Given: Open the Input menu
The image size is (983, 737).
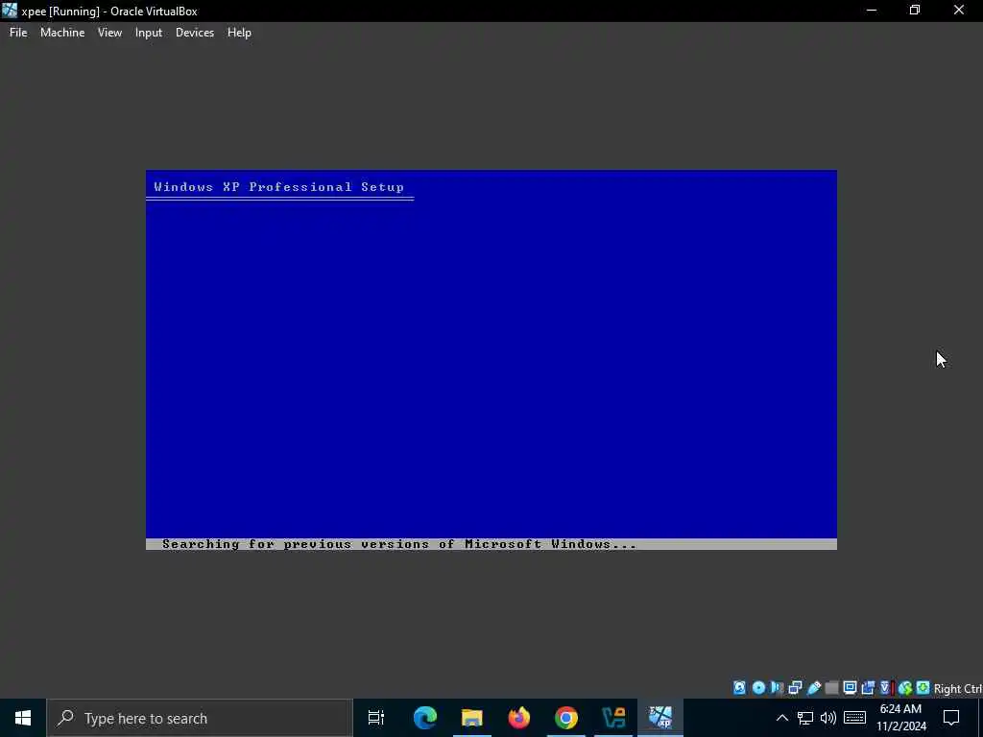Looking at the screenshot, I should click(x=149, y=33).
